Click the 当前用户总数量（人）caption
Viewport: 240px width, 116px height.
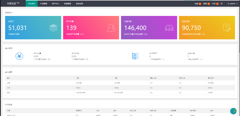pos(75,34)
